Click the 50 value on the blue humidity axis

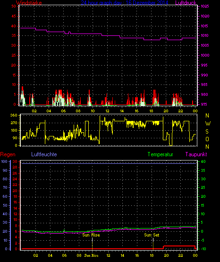[5, 205]
